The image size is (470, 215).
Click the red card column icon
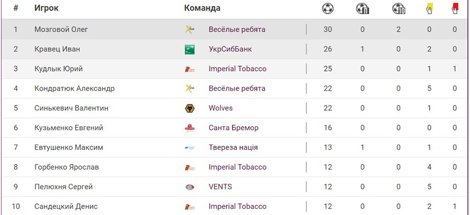point(455,8)
